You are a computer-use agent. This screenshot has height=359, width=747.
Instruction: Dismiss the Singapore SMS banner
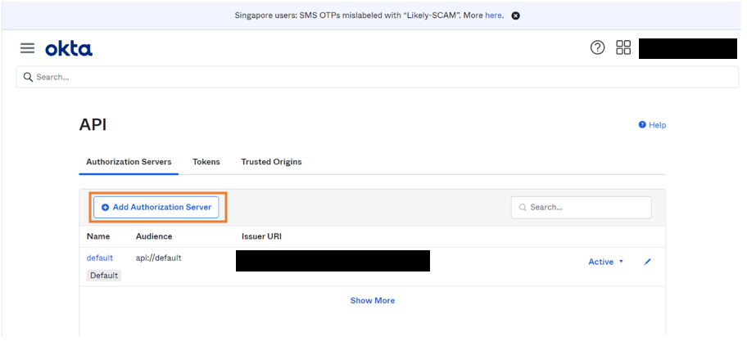click(x=515, y=16)
